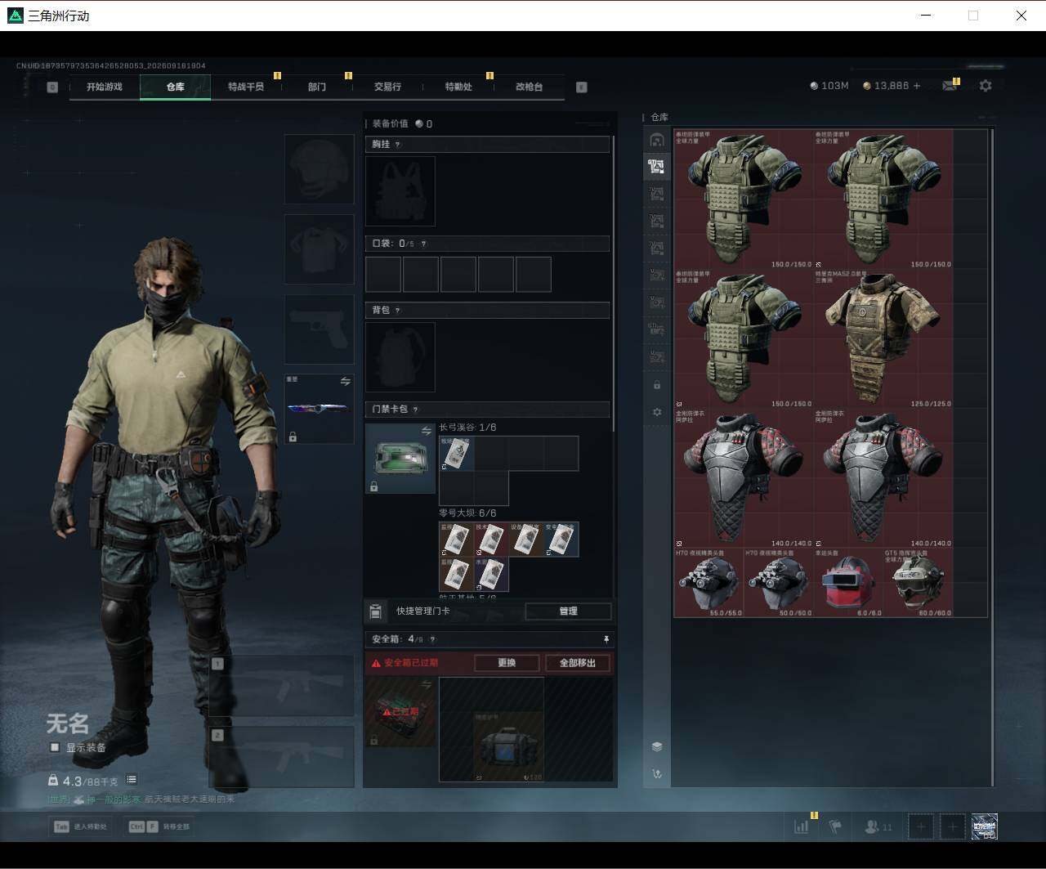Select the sixth stash category tab
The height and width of the screenshot is (869, 1046).
[657, 275]
